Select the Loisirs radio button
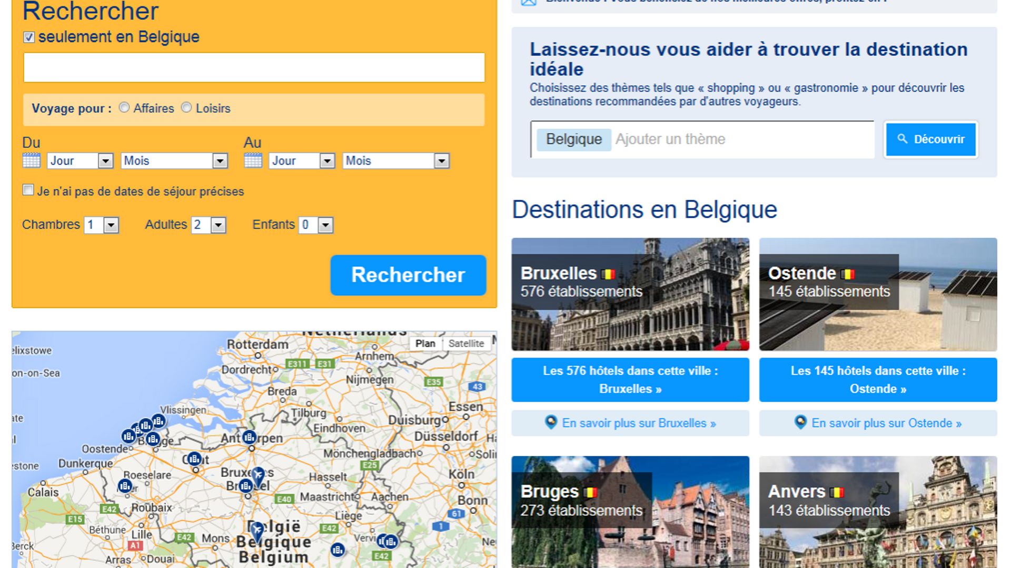 [186, 107]
